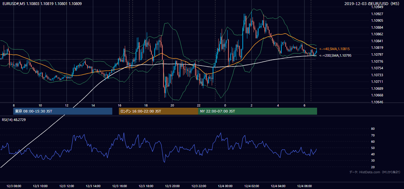Click price level 1.10927 on axis
Viewport: 404px width, 189px height.
coord(377,14)
